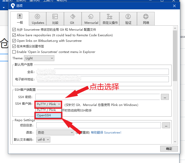Image resolution: width=185 pixels, height=163 pixels.
Task: Switch to the Updates tab
Action: click(38, 19)
